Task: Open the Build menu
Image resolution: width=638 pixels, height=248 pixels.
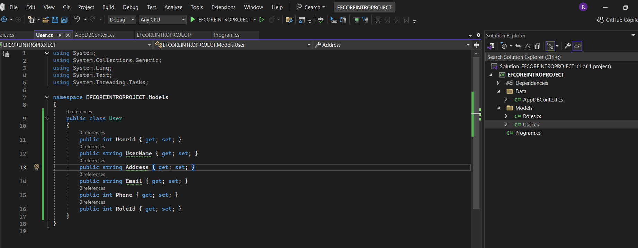Action: pyautogui.click(x=108, y=7)
